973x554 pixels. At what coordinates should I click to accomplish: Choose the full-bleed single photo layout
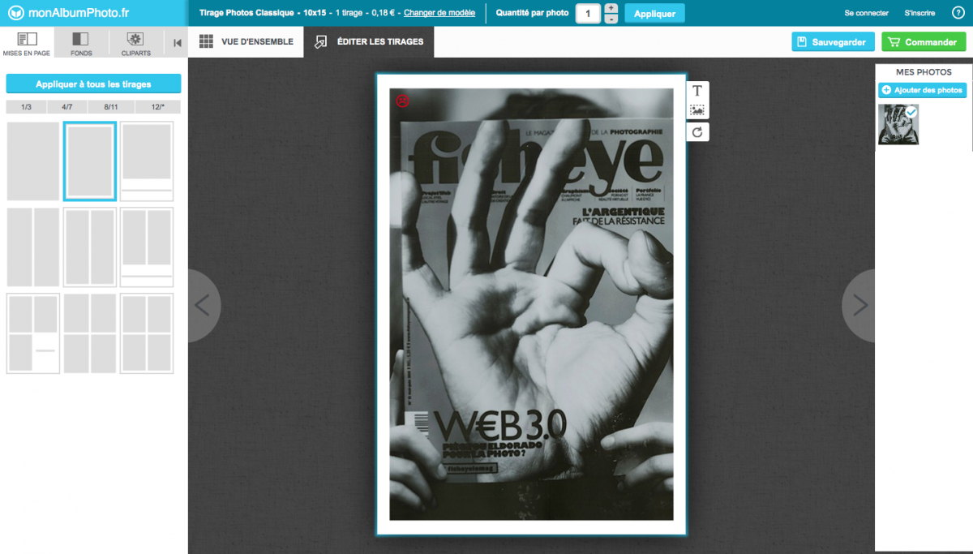(33, 161)
